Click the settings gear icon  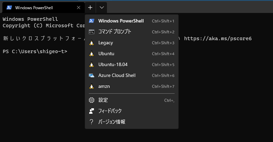(92, 100)
